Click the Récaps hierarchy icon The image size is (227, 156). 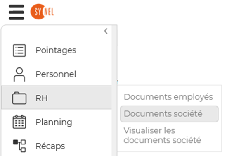point(19,146)
